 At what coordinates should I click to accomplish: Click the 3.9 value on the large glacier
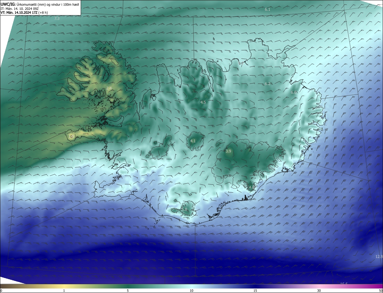pyautogui.click(x=228, y=151)
